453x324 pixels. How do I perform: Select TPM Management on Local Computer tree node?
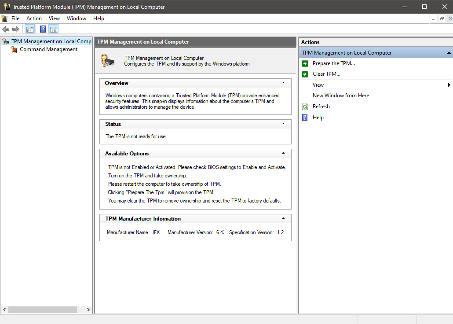[51, 41]
